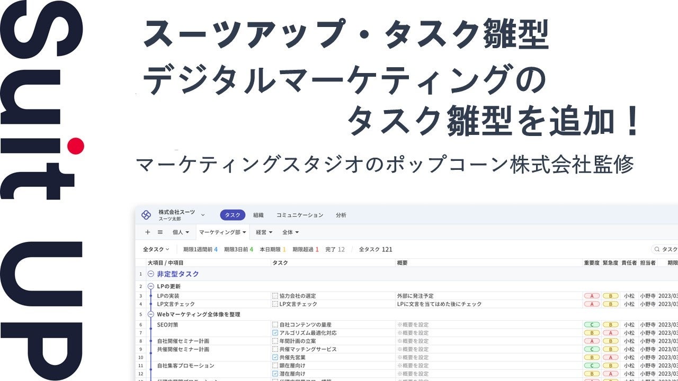
Task: Click the 株式会社スーツ company name
Action: (x=176, y=212)
